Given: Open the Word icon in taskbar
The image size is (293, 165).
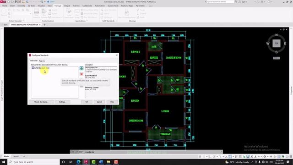Looking at the screenshot, I should click(x=101, y=162).
